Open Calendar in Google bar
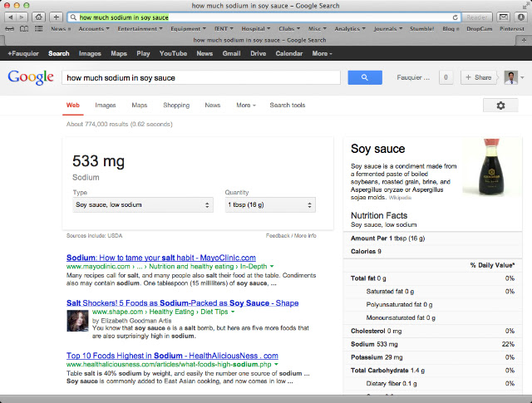Viewport: 532px width, 403px height. coord(288,53)
